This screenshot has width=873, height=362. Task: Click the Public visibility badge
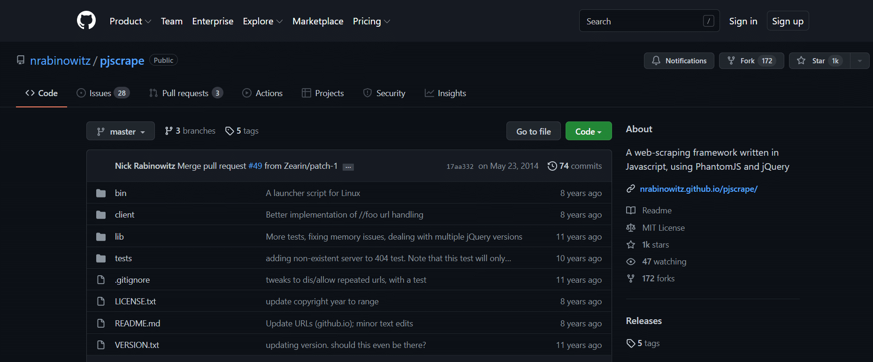(x=163, y=60)
